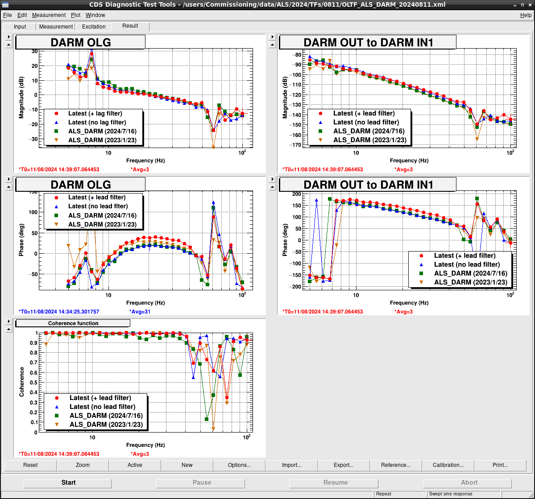This screenshot has width=535, height=499.
Task: Click right-arrow icon beside DARM OUT phase plot
Action: click(272, 179)
